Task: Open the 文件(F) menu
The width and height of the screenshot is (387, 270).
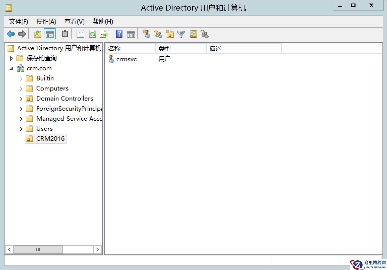Action: tap(18, 21)
